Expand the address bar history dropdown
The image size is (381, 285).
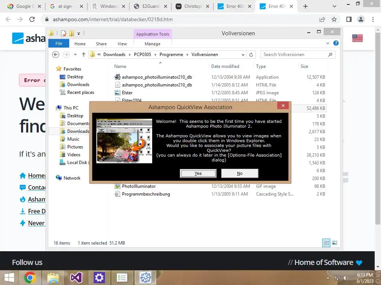point(243,55)
